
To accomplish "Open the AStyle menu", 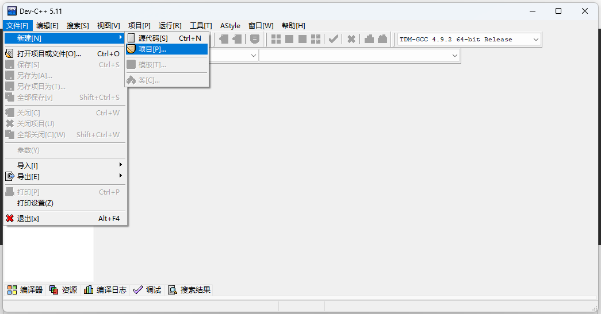I will (230, 26).
